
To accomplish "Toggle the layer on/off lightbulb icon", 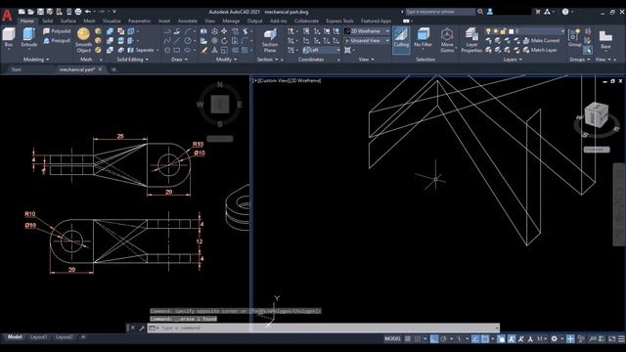I will point(488,31).
